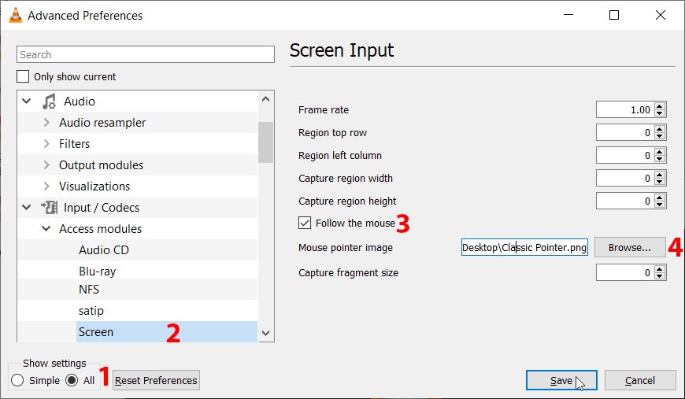
Task: Click the Search preferences field
Action: [146, 54]
